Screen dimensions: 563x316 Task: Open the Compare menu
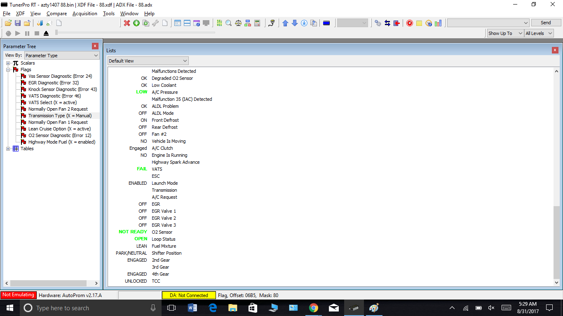[56, 14]
